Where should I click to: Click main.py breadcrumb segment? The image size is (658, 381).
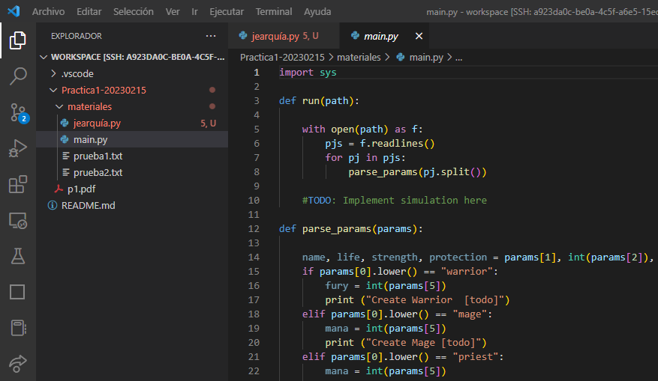(x=426, y=58)
